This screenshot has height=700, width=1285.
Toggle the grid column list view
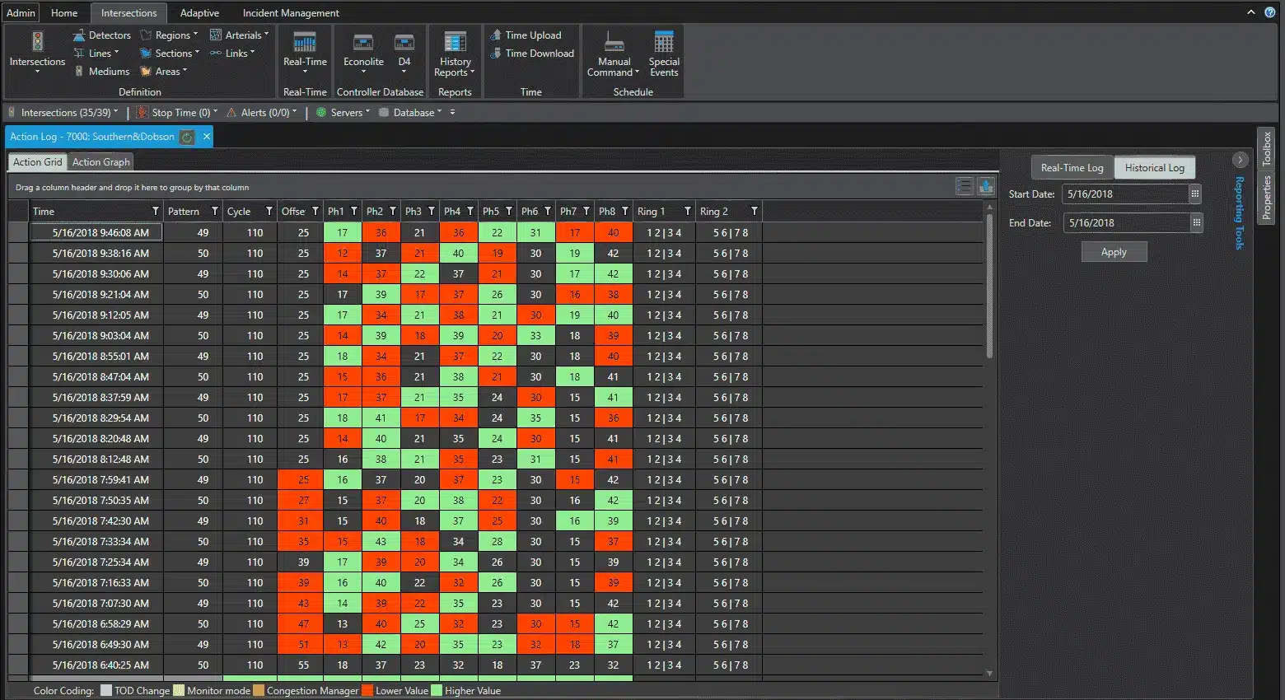pos(964,187)
